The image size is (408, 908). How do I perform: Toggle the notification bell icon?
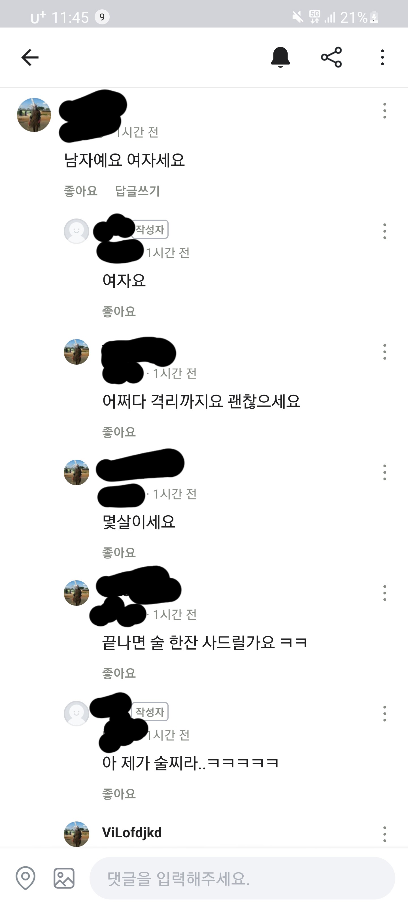[280, 57]
